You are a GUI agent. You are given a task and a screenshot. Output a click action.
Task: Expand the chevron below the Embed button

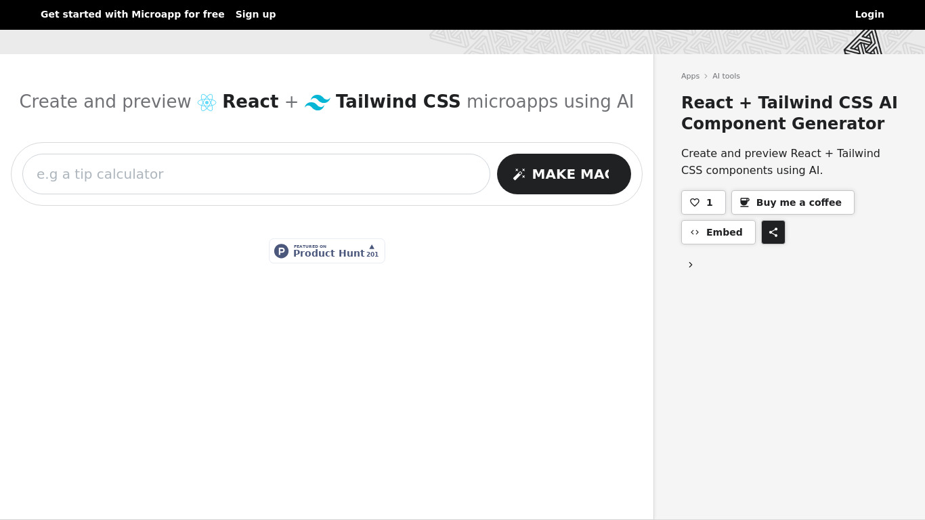tap(691, 265)
